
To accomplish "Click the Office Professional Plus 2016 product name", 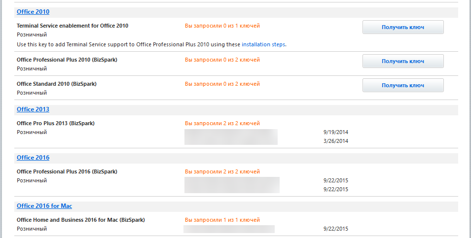I will pos(67,171).
